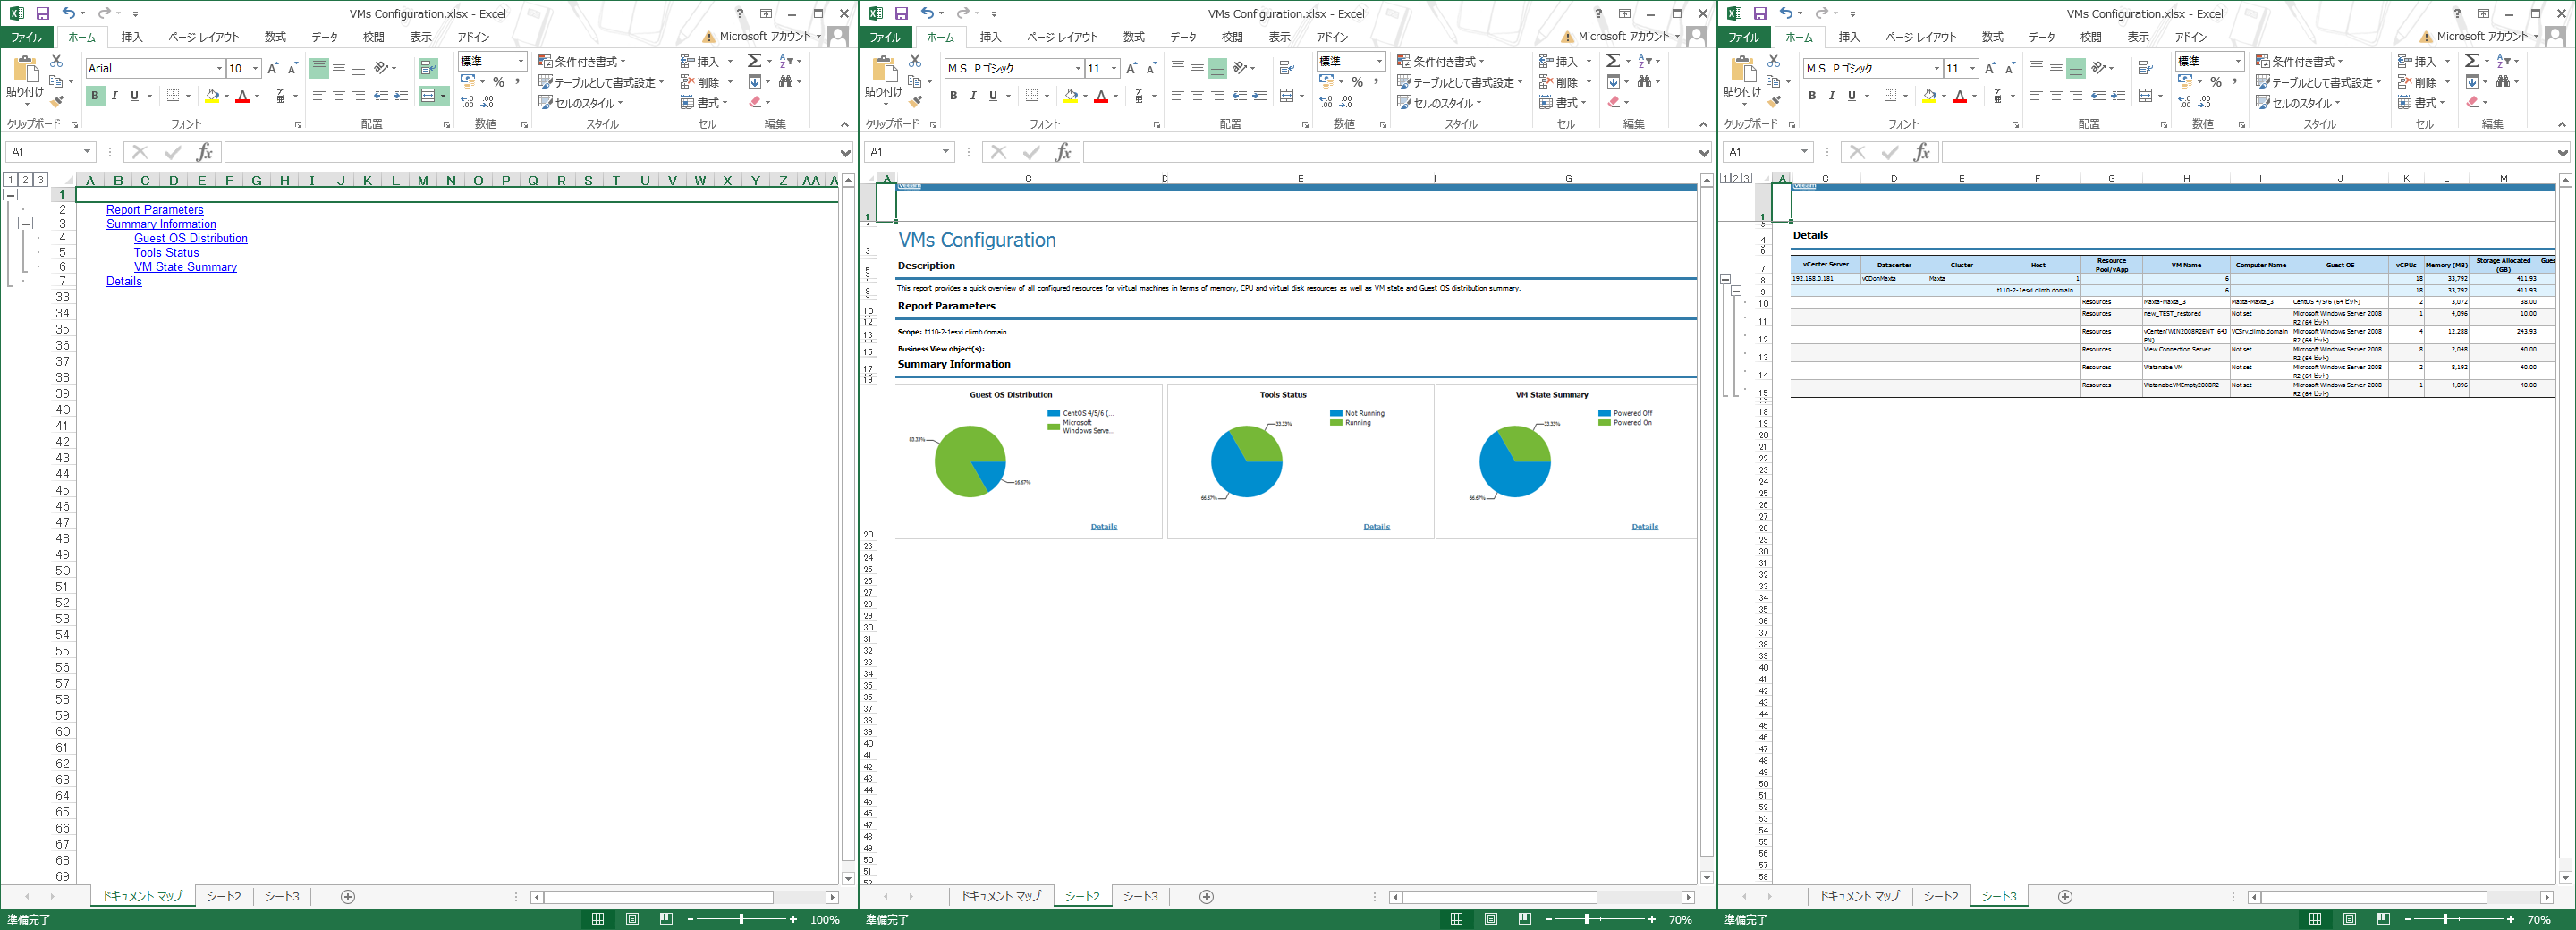Toggle Italic in the middle window

(973, 96)
